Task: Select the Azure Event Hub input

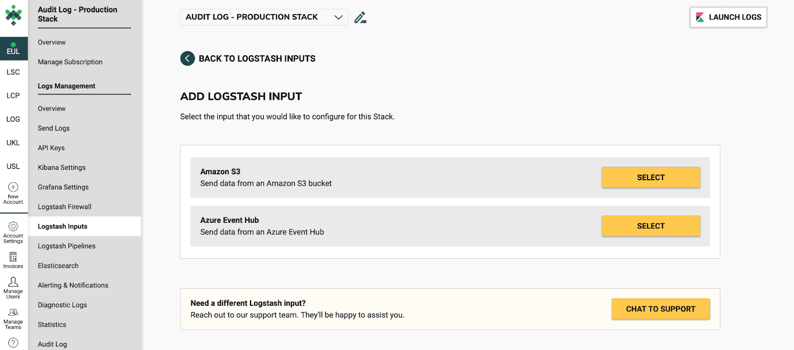Action: [651, 226]
